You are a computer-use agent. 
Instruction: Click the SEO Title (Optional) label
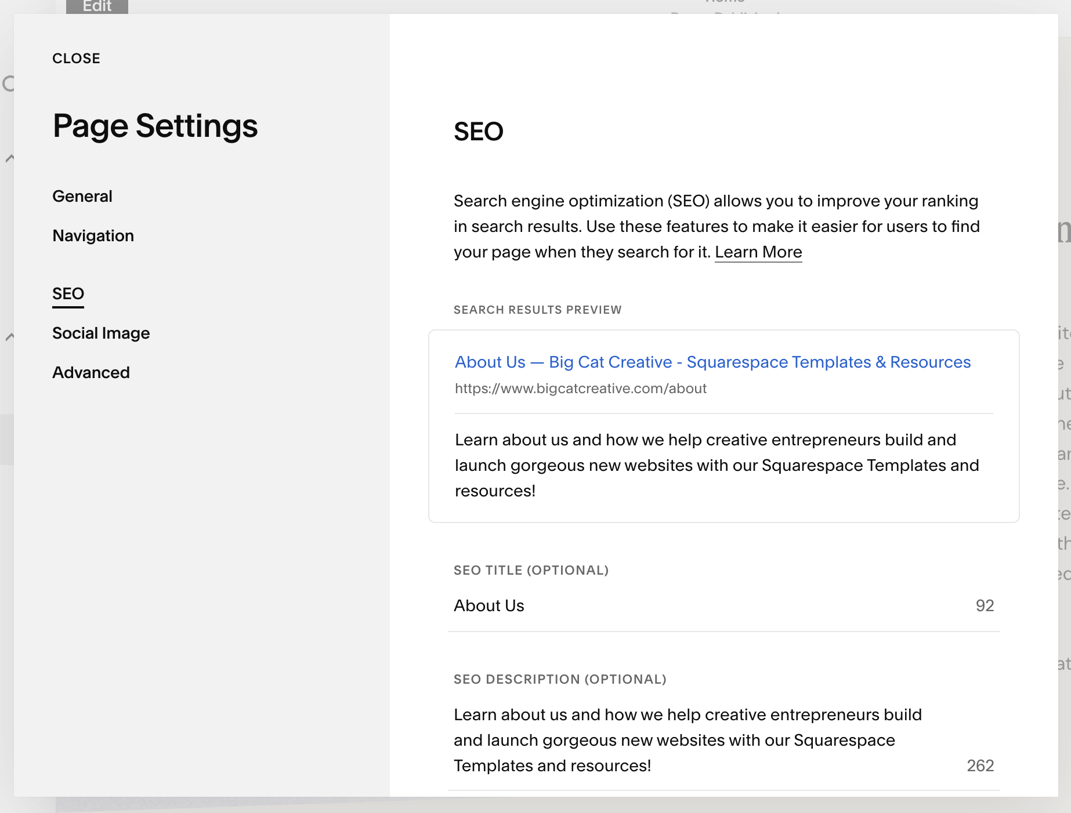pyautogui.click(x=531, y=571)
